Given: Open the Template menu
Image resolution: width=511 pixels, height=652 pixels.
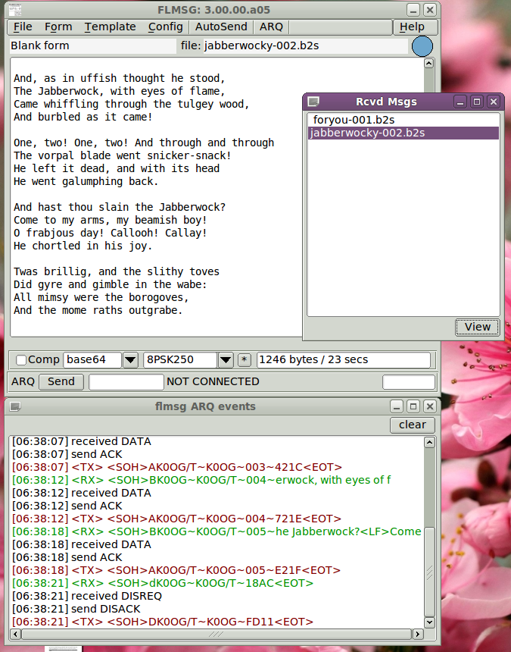Looking at the screenshot, I should pyautogui.click(x=110, y=27).
